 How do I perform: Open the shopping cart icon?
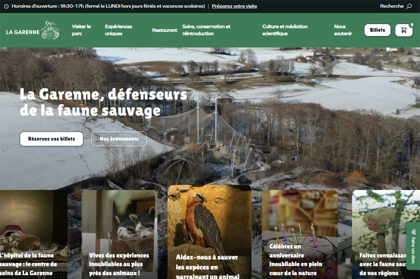point(403,30)
